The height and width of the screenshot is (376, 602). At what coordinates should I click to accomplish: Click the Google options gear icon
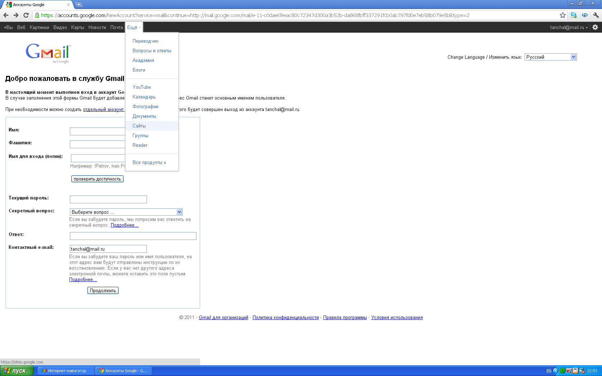[595, 27]
